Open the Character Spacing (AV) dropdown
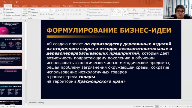This screenshot has height=108, width=192. tap(55, 14)
